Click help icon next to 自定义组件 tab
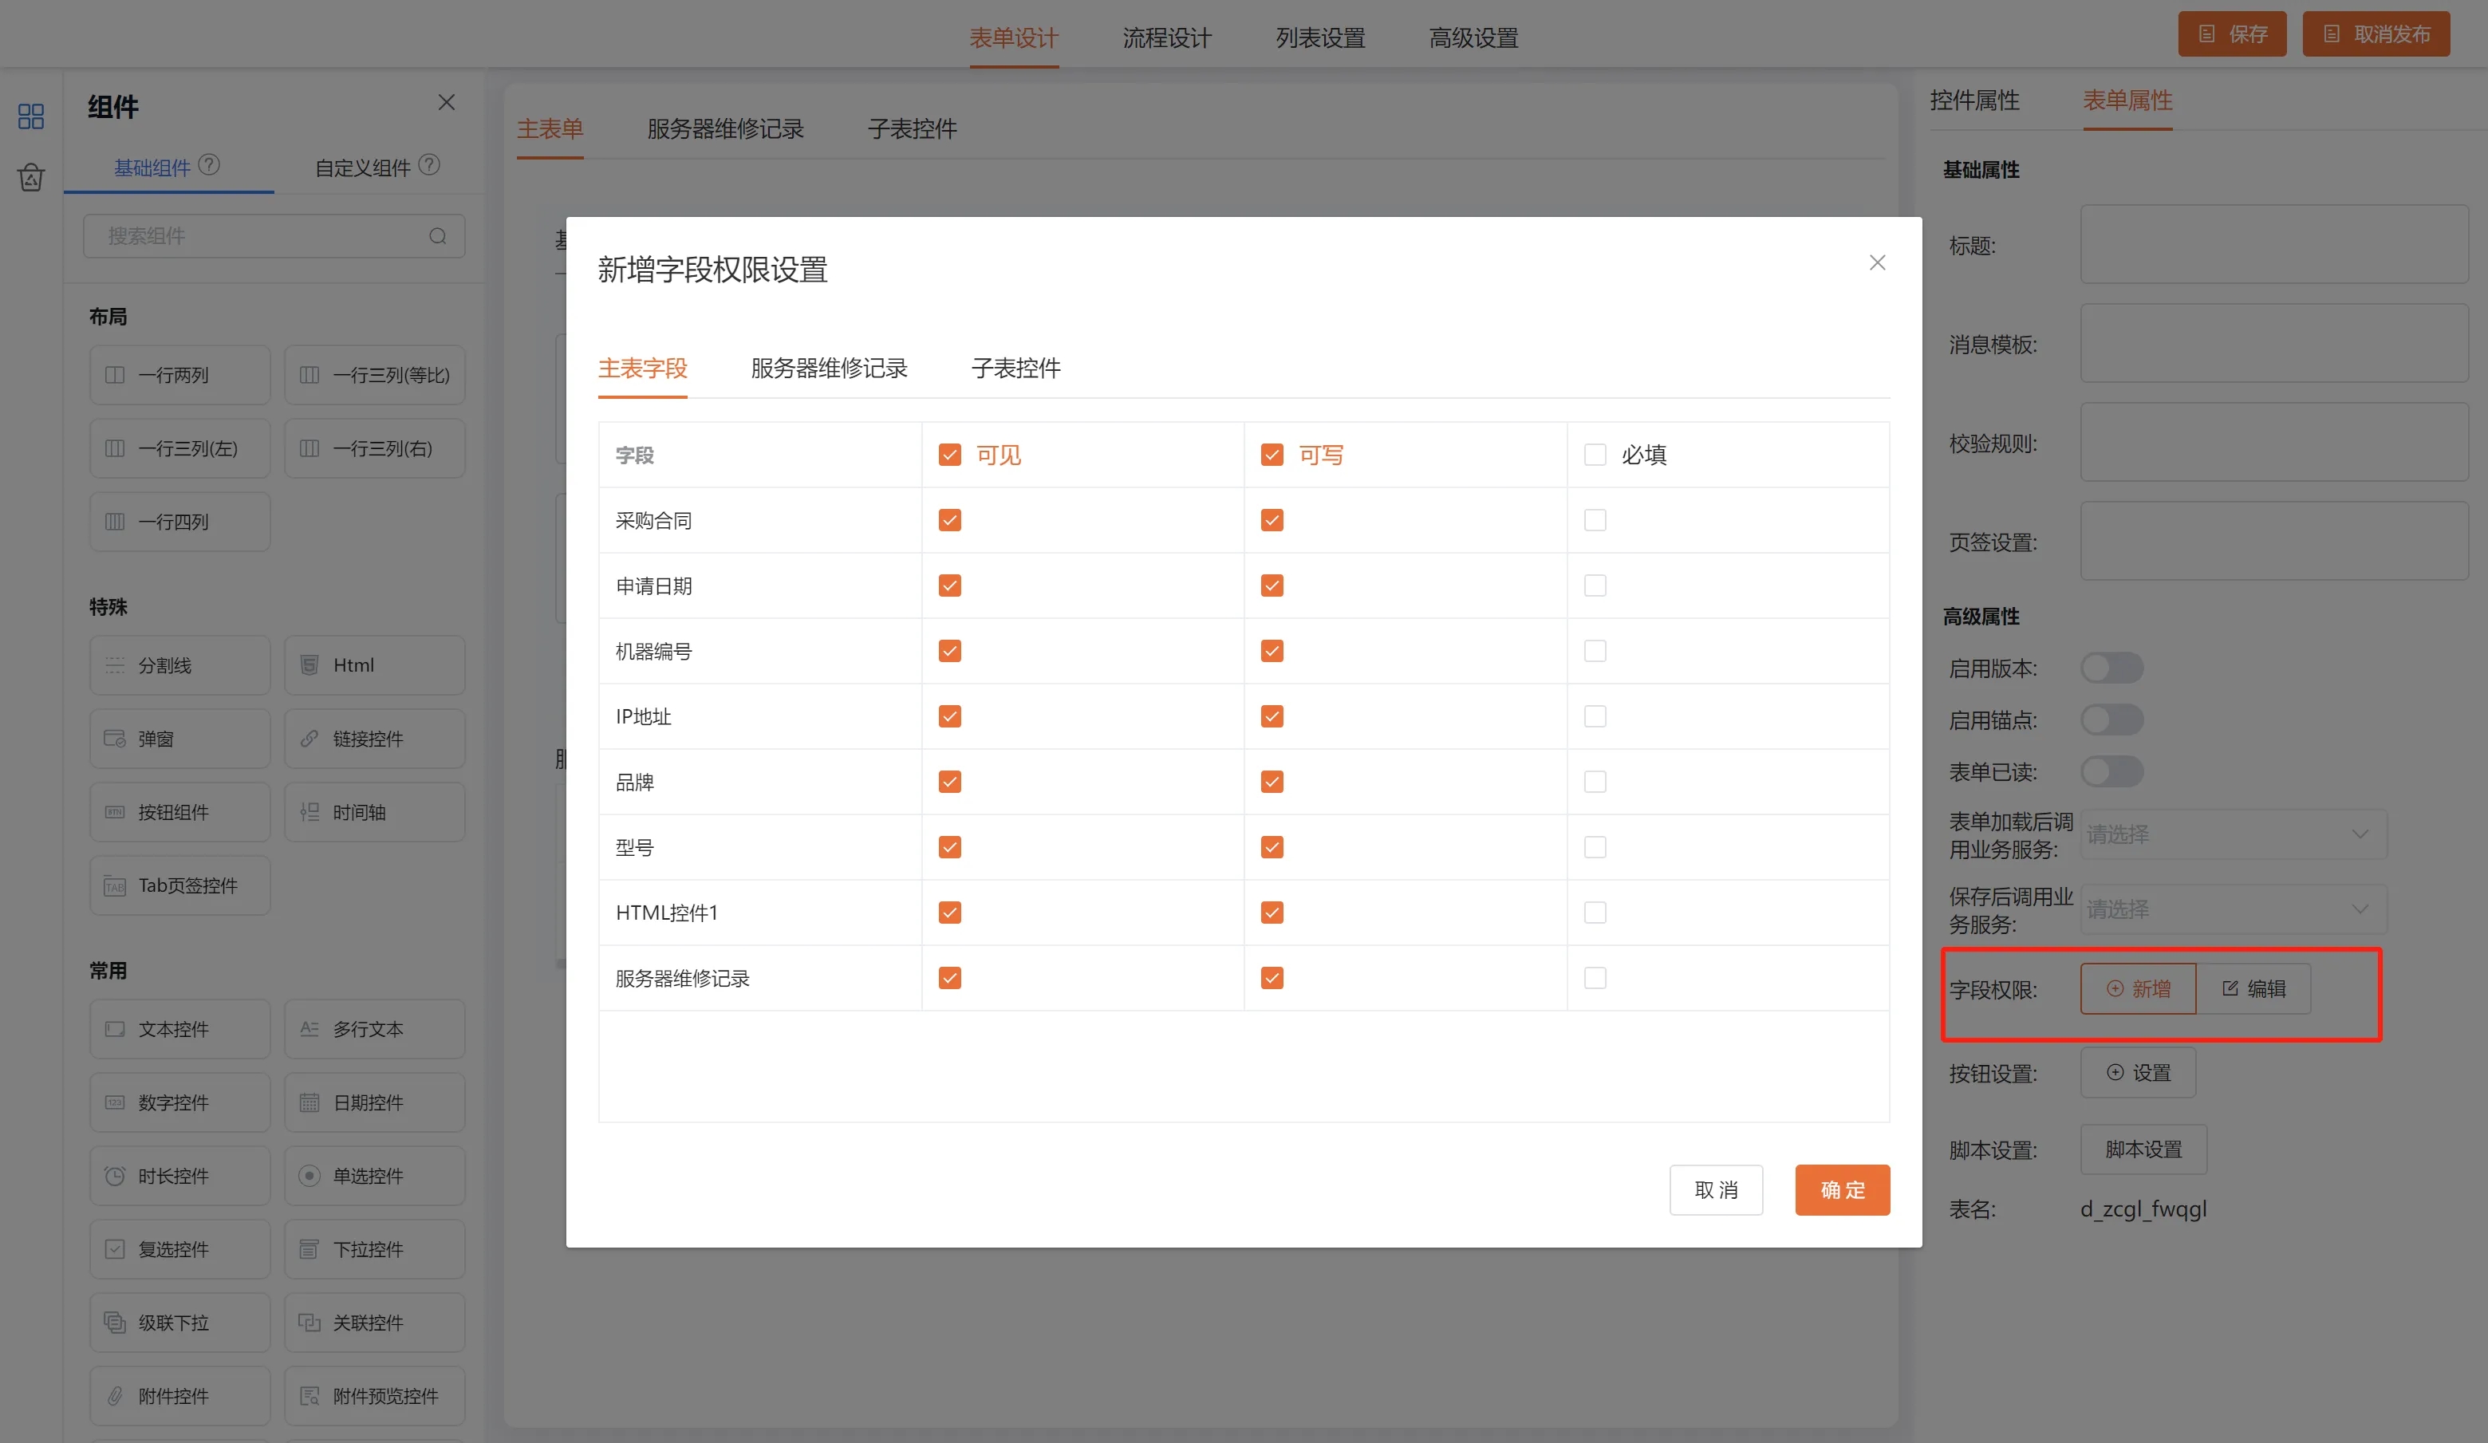This screenshot has width=2488, height=1443. point(429,165)
